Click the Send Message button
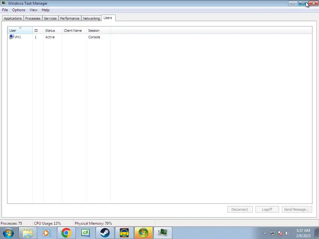This screenshot has width=319, height=239. pyautogui.click(x=297, y=209)
